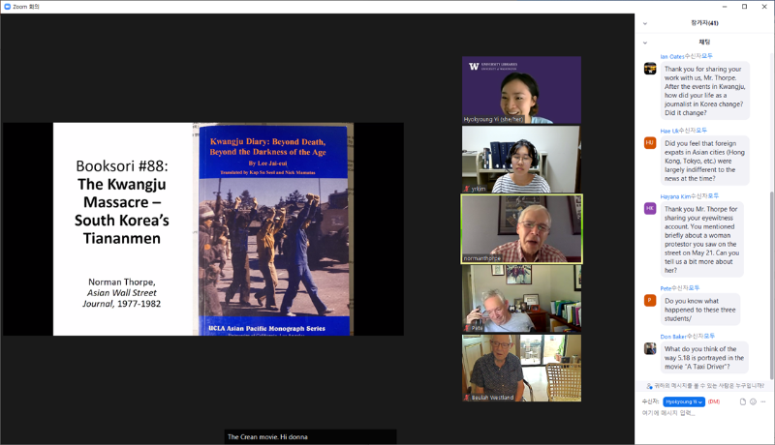Maximize the Zoom meeting window
This screenshot has width=775, height=445.
tap(744, 7)
